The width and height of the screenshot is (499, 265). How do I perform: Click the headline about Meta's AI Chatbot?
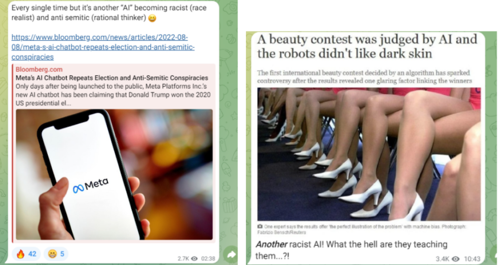(x=112, y=78)
